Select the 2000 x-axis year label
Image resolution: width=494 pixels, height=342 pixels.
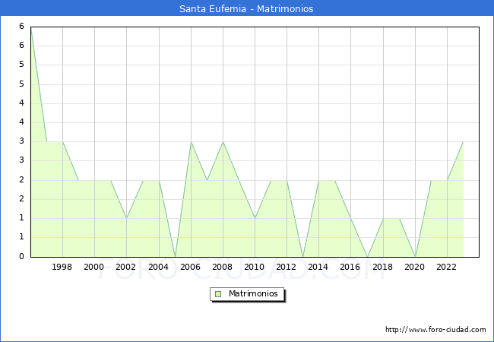(x=94, y=267)
